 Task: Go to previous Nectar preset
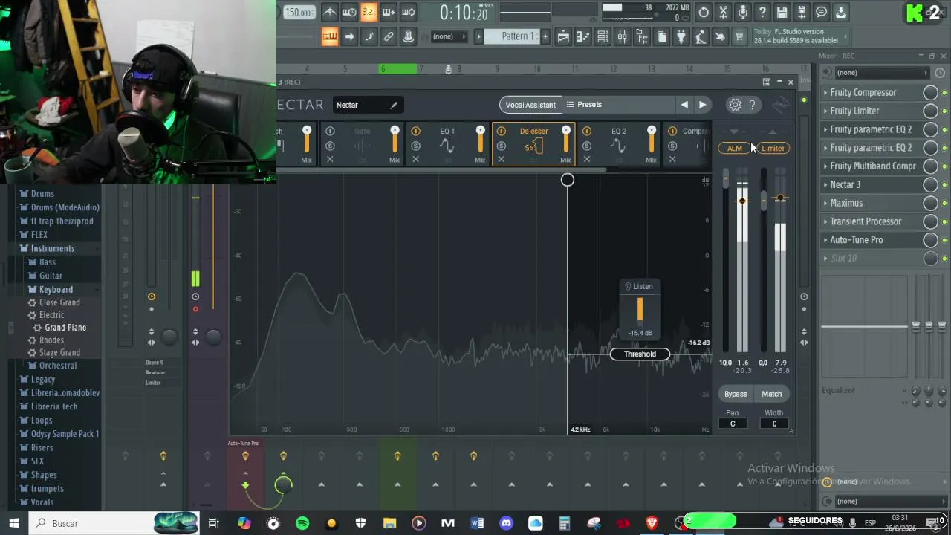[684, 105]
